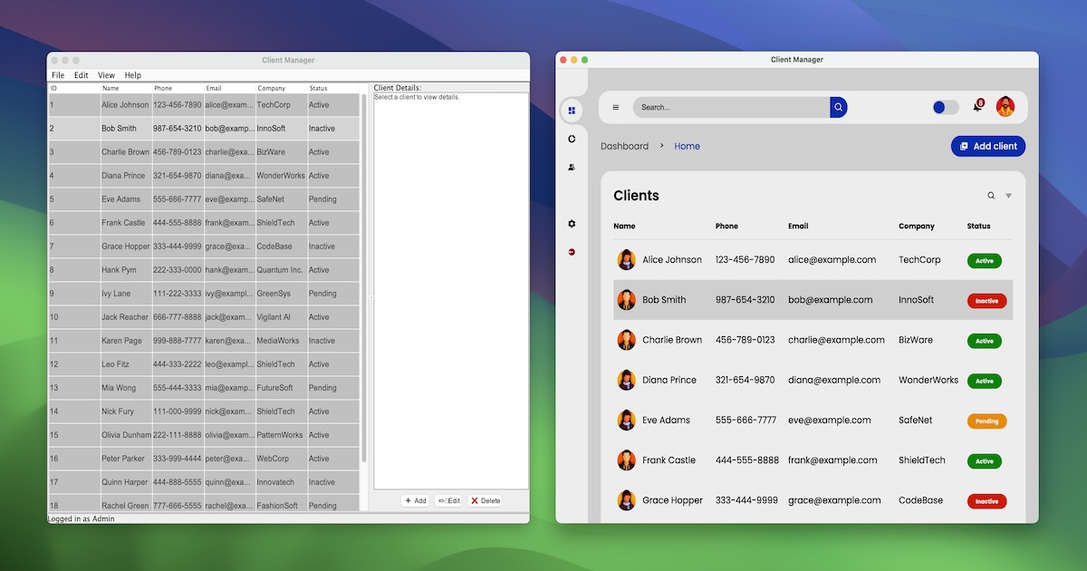Click the Add client button

coord(988,146)
